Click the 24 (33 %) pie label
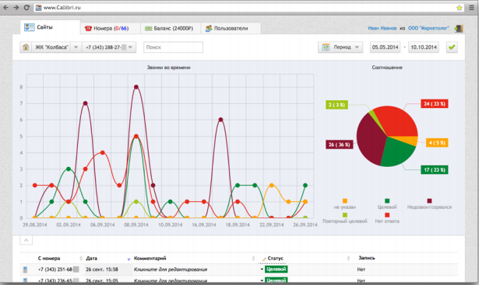The image size is (479, 285). click(x=435, y=104)
